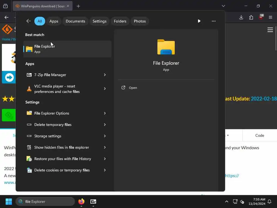Select the All search filter tab
Image resolution: width=277 pixels, height=208 pixels.
[40, 21]
